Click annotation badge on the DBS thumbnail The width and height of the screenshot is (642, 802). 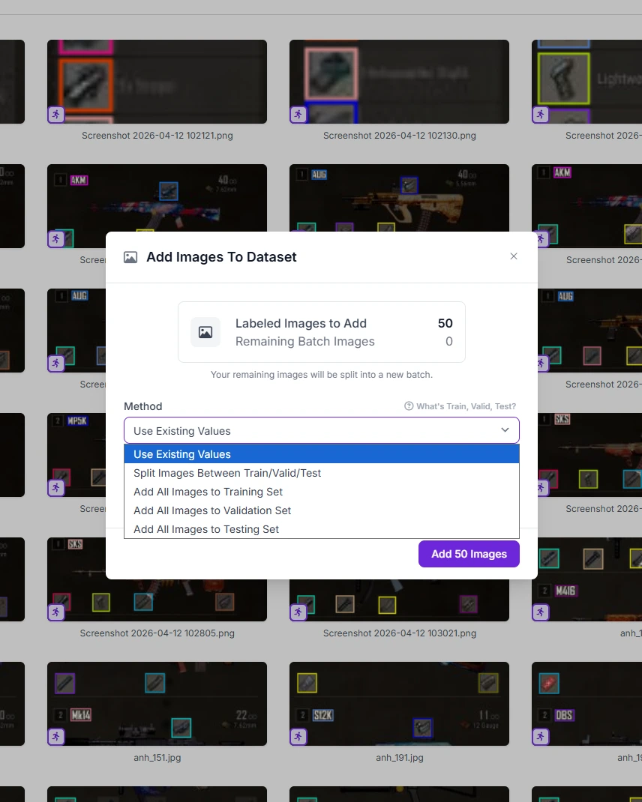[540, 737]
